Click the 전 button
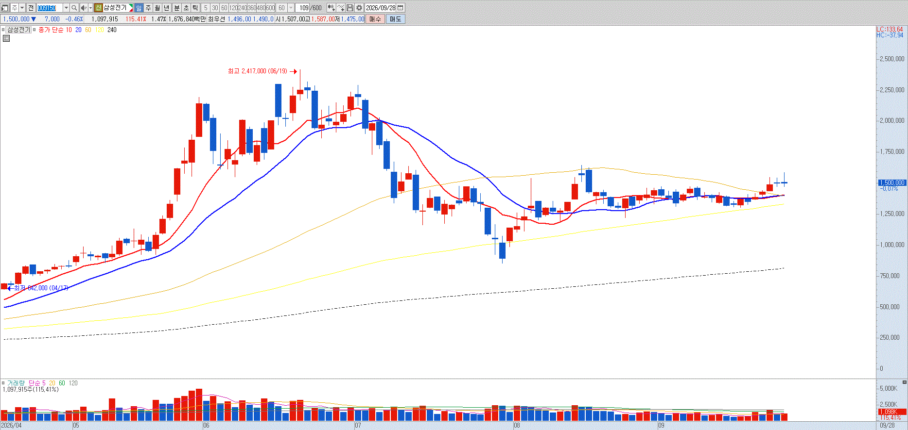 (31, 8)
